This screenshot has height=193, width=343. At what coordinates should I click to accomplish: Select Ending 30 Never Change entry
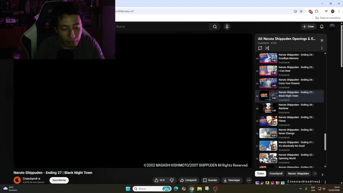289,133
